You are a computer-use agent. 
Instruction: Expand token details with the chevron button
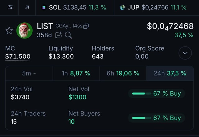(x=185, y=53)
